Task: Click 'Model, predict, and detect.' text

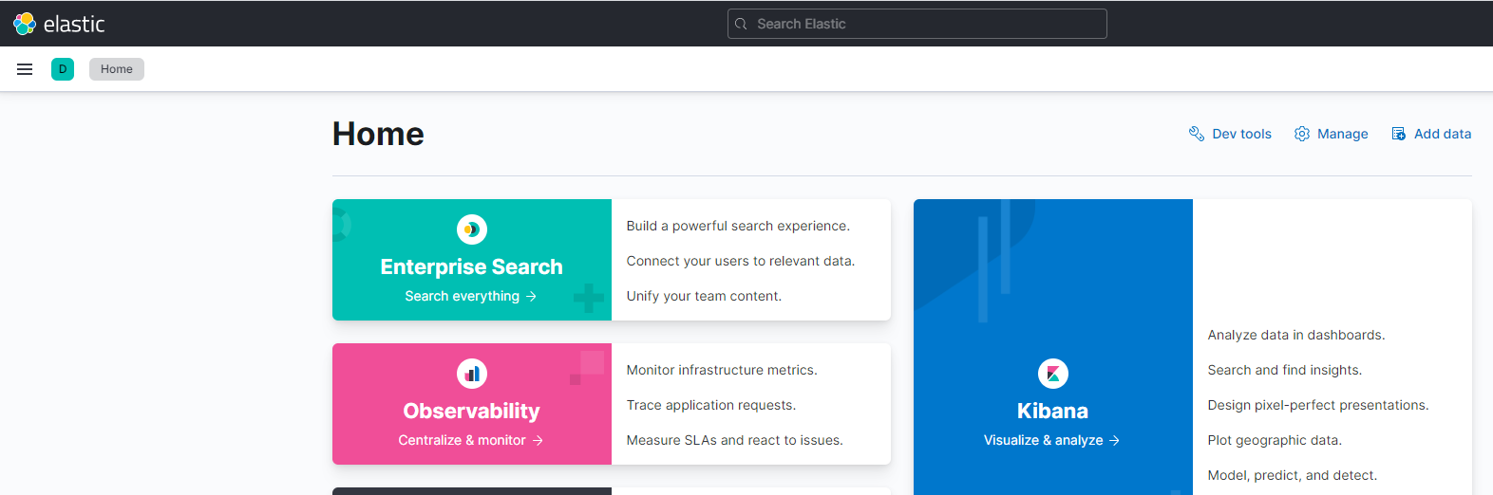Action: pos(1293,475)
